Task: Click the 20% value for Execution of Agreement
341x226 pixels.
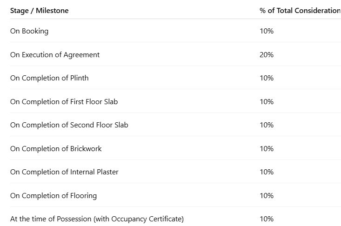Action: point(267,55)
